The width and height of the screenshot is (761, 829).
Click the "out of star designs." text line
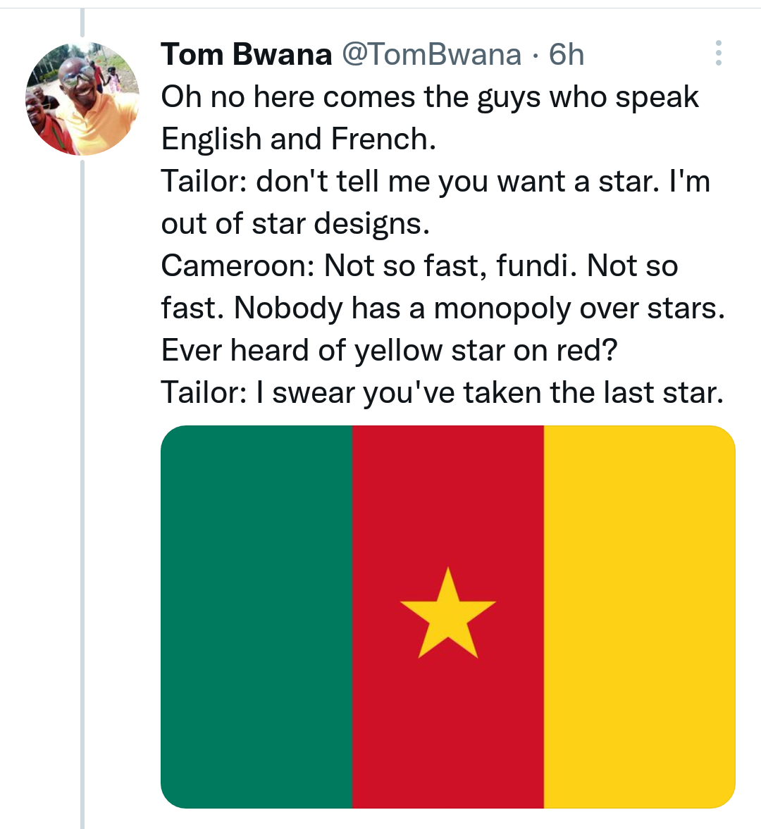tap(295, 224)
